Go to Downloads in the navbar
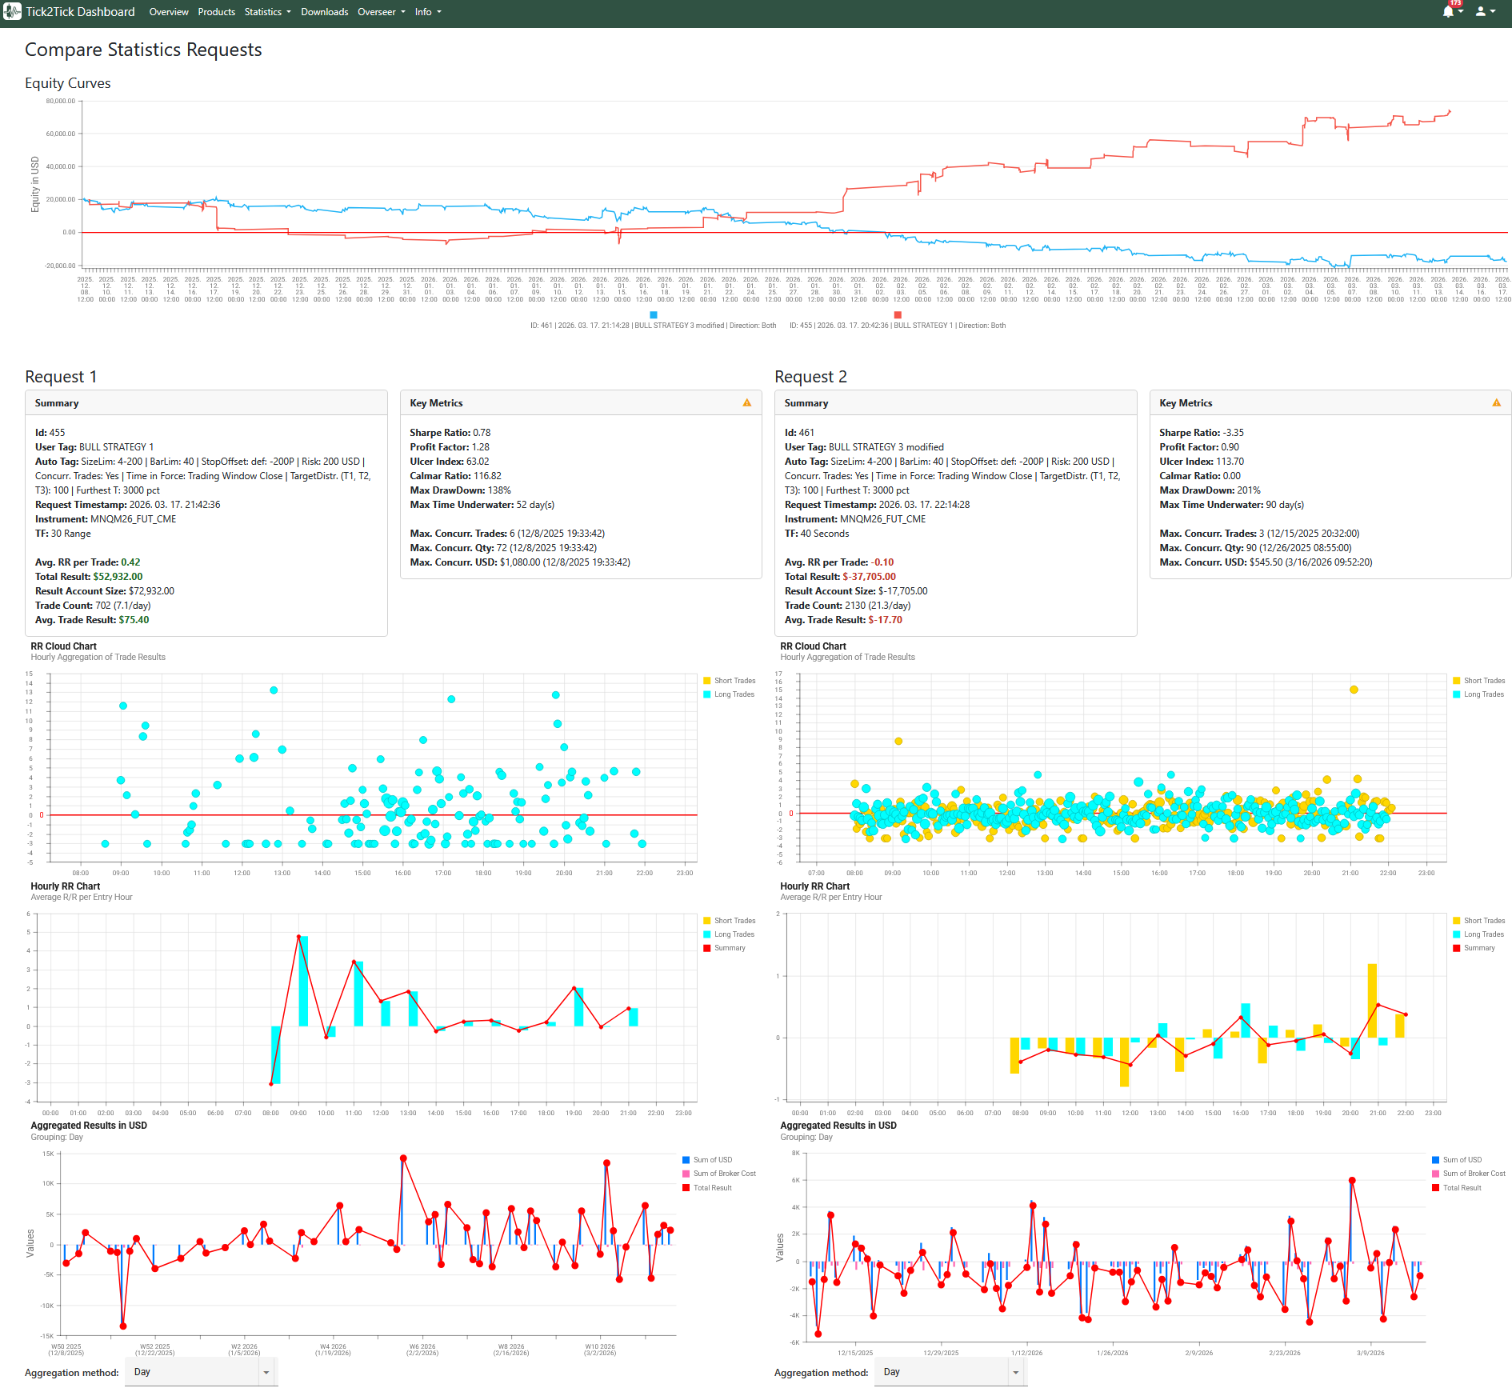Image resolution: width=1512 pixels, height=1392 pixels. point(324,12)
